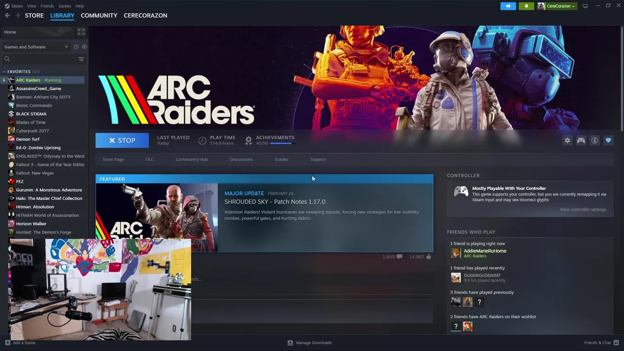Image resolution: width=624 pixels, height=351 pixels.
Task: Open the announcements megaphone button
Action: [x=508, y=6]
